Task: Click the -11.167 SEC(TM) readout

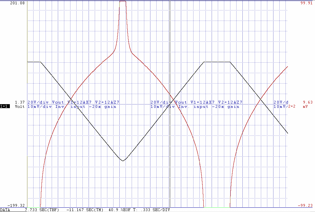Action: tap(85, 210)
